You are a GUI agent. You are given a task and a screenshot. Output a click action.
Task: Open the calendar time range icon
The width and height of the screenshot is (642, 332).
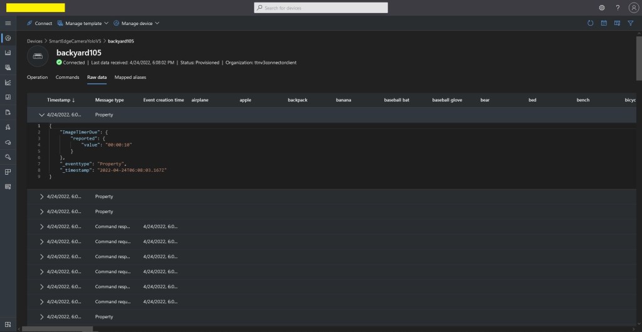pos(604,23)
